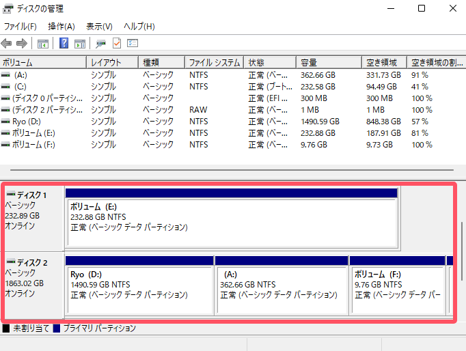The height and width of the screenshot is (351, 466).
Task: Click the 1490.59 GB capacity cell
Action: 320,122
